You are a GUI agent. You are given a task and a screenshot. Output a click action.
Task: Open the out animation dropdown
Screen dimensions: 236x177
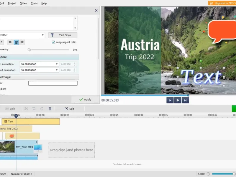pyautogui.click(x=39, y=70)
